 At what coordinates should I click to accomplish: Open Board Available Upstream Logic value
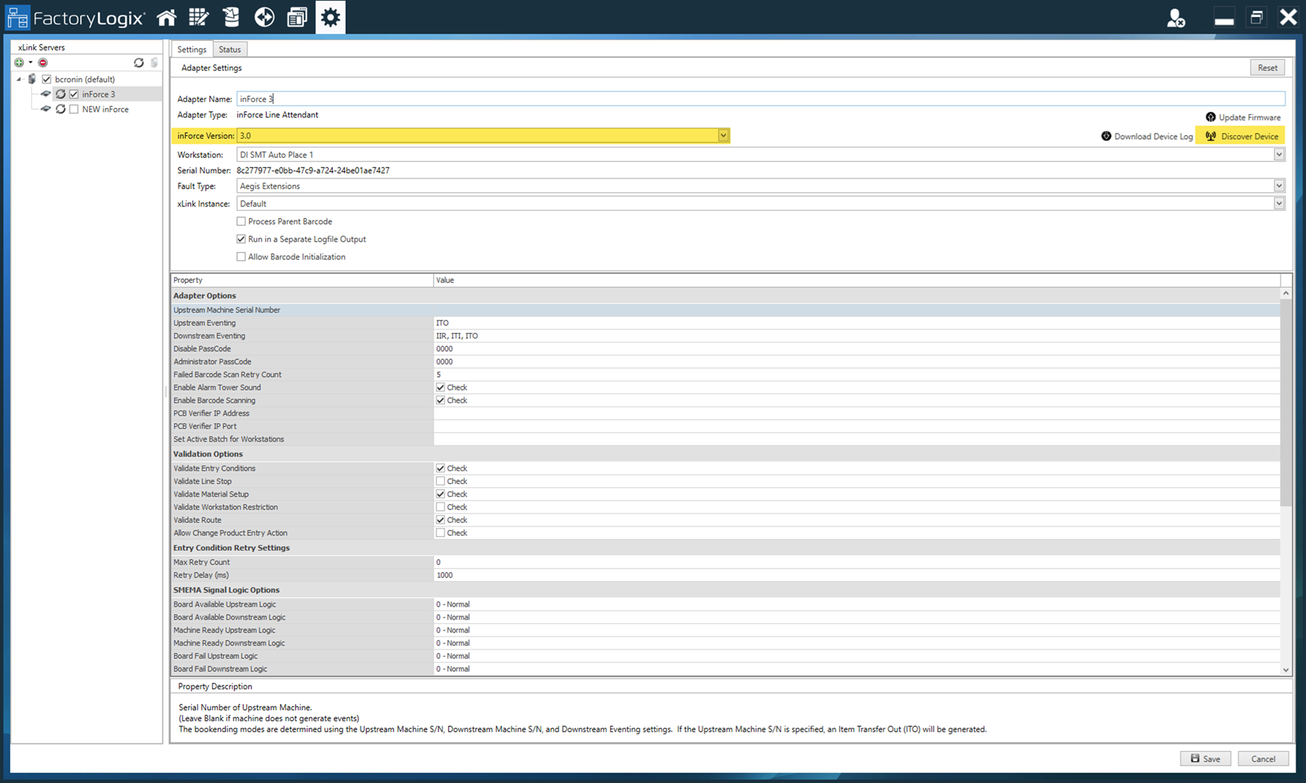(x=856, y=604)
